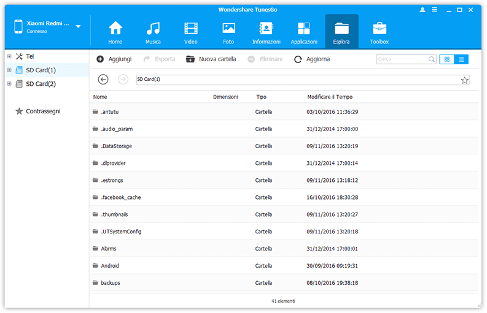This screenshot has width=487, height=313.
Task: Open the Informazioni contacts icon
Action: click(x=266, y=29)
